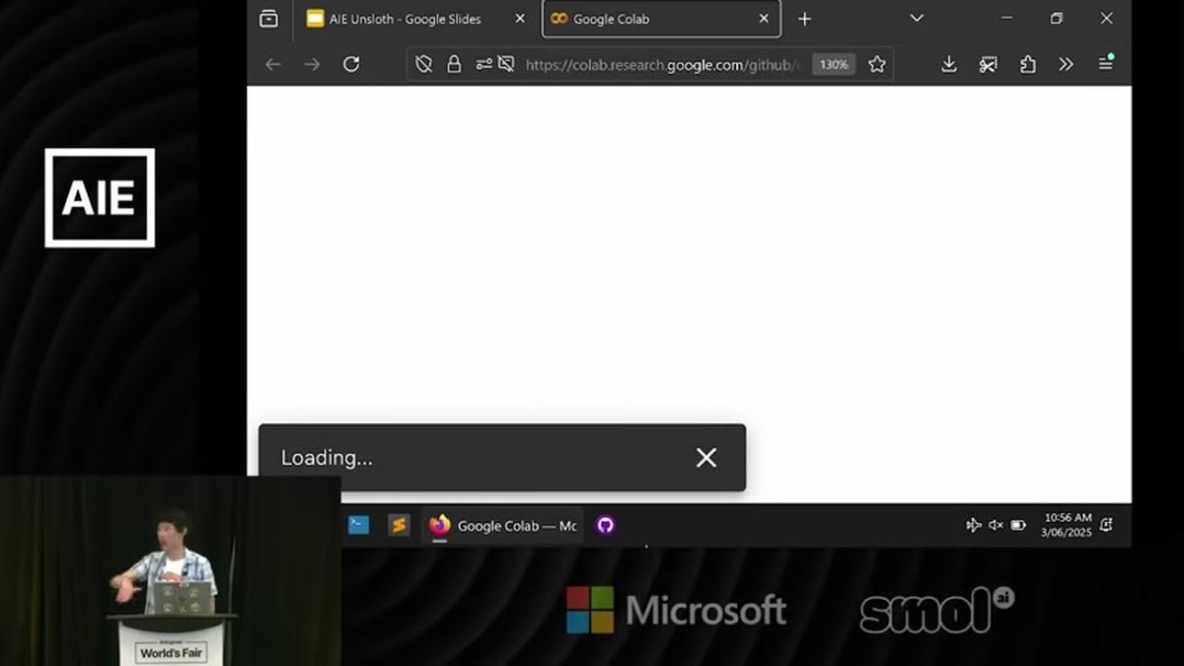Open the terminal from the taskbar

point(359,525)
